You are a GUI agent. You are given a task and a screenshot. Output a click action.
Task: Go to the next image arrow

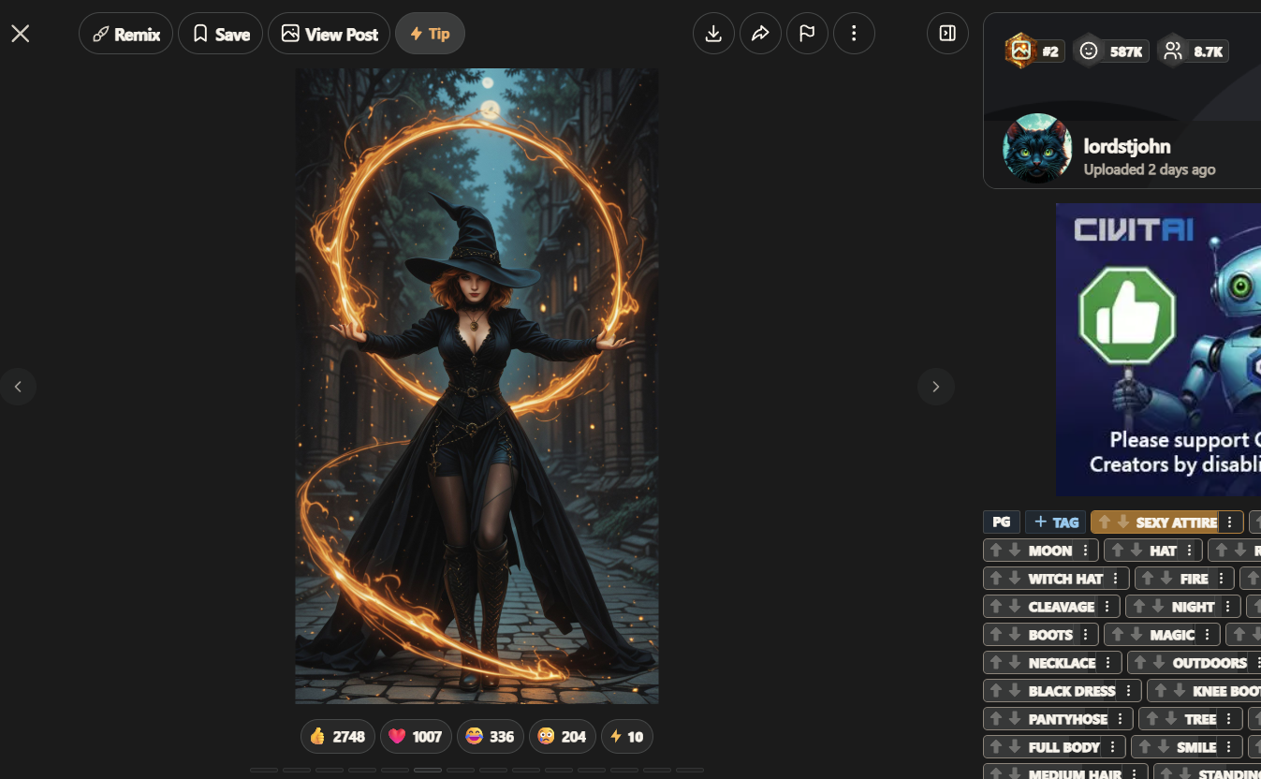click(x=935, y=387)
